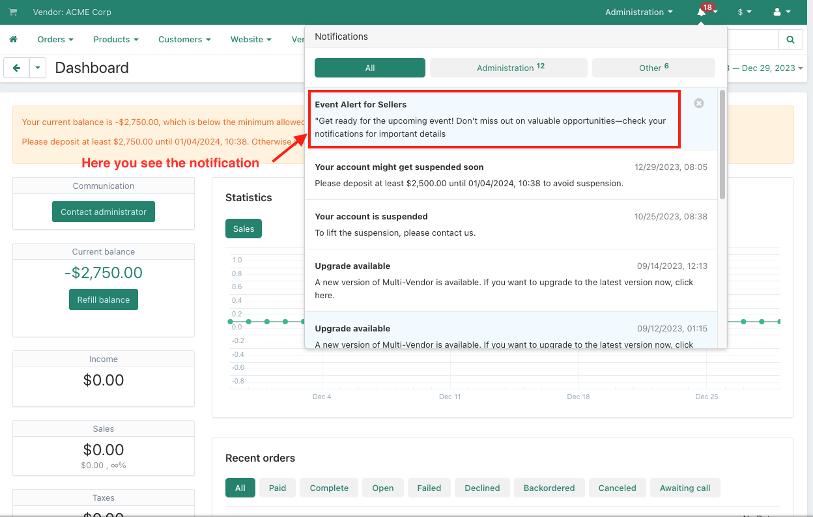Viewport: 813px width, 517px height.
Task: Click the shopping cart icon in top bar
Action: coord(13,12)
